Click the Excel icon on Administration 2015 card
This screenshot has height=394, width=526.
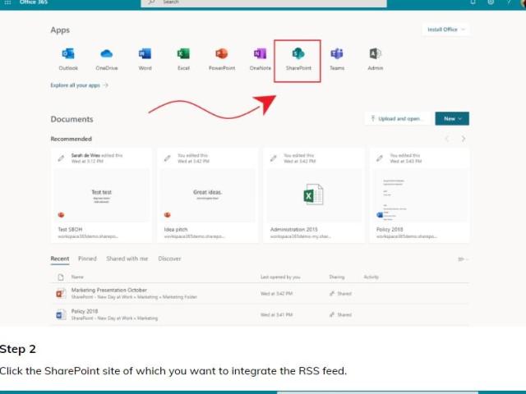(x=313, y=195)
